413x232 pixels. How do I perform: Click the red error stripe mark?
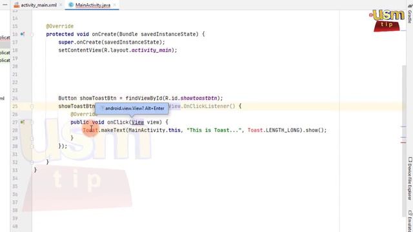click(403, 142)
